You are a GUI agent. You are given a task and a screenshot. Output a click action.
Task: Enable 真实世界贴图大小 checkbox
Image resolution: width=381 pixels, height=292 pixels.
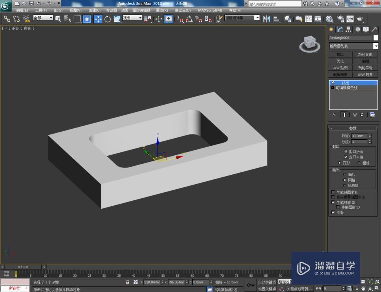(x=333, y=197)
